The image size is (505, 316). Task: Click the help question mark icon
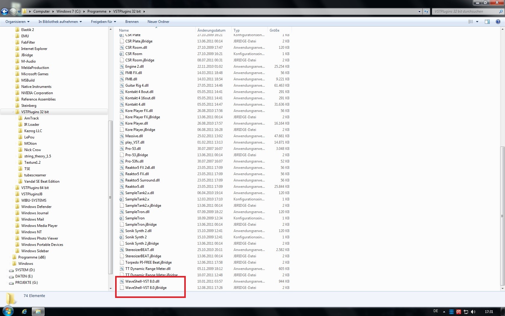tap(498, 22)
